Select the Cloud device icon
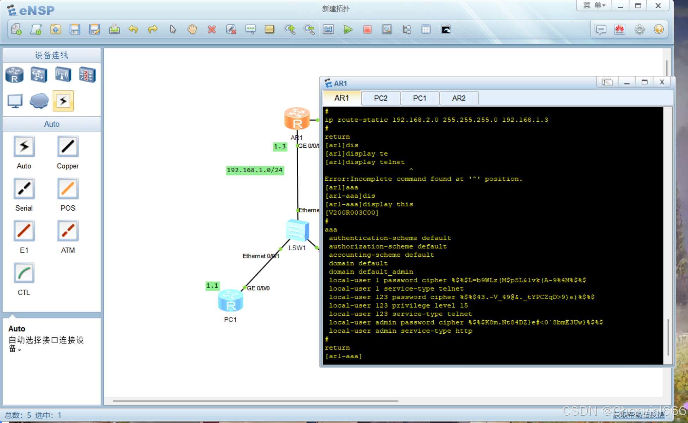Viewport: 688px width, 423px height. click(39, 101)
